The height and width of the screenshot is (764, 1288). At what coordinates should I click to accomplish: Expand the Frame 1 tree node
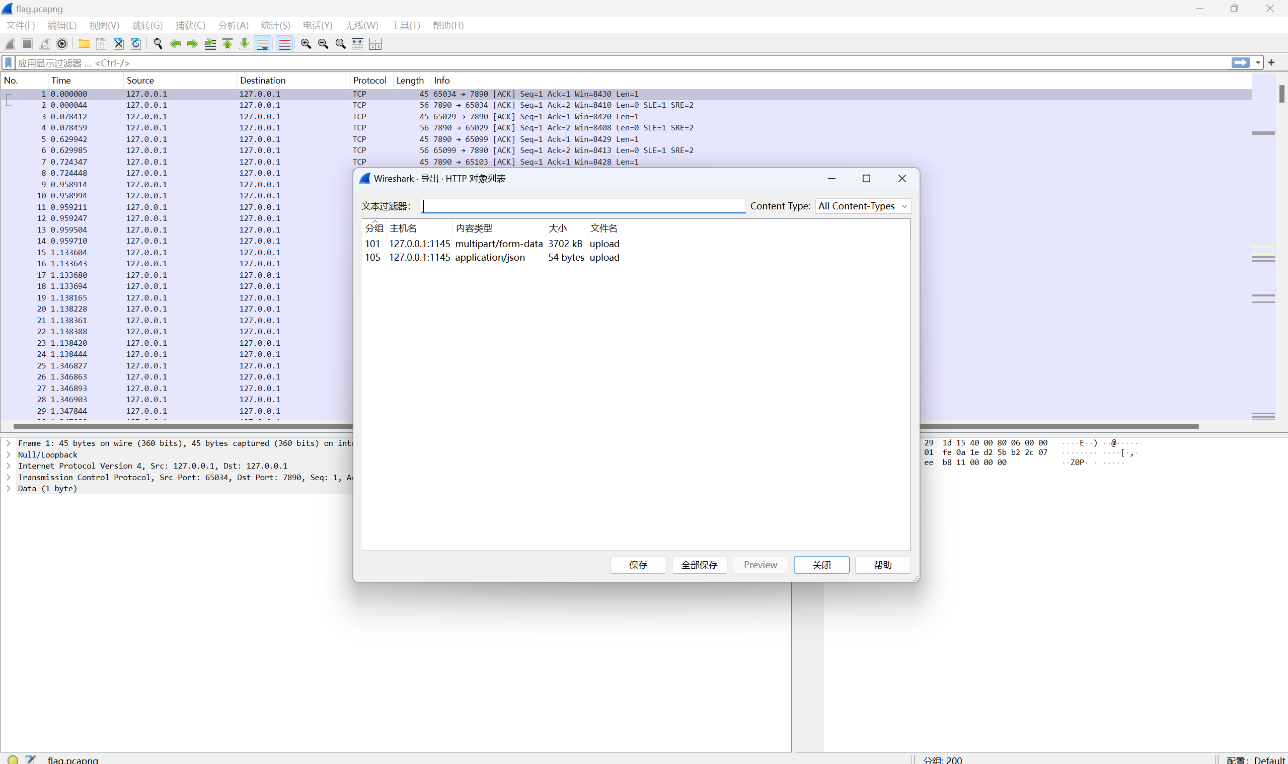tap(8, 443)
